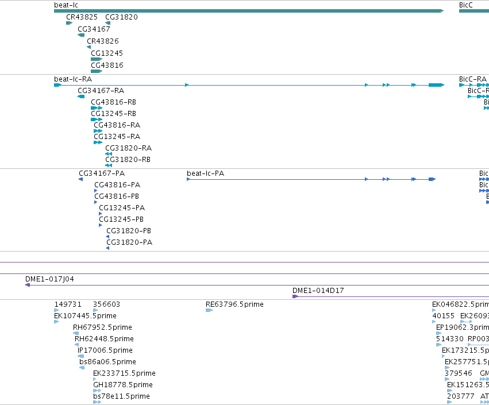Select the CG43816 gene glyph
The width and height of the screenshot is (489, 405).
[97, 71]
